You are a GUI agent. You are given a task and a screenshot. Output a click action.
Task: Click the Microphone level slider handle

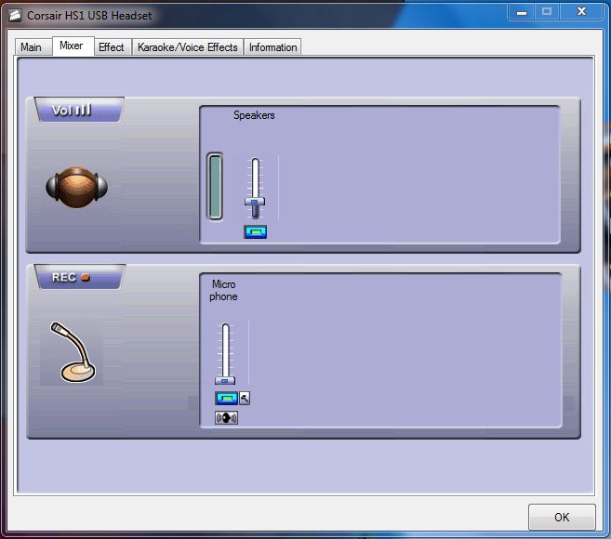point(225,380)
